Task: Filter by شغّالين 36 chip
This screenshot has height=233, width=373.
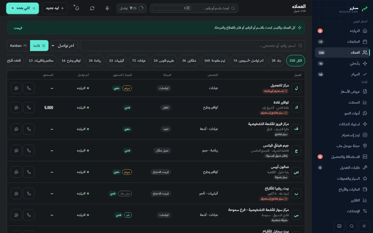Action: click(189, 61)
